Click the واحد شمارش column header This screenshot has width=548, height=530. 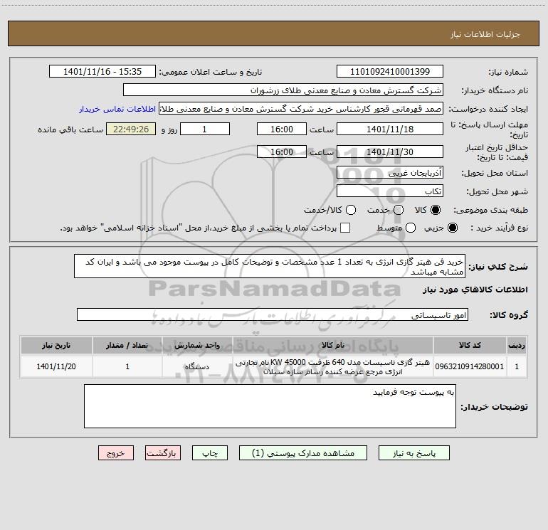pyautogui.click(x=197, y=345)
